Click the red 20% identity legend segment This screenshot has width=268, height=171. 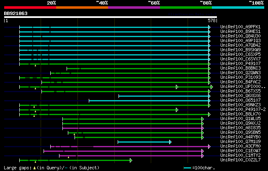30,8
